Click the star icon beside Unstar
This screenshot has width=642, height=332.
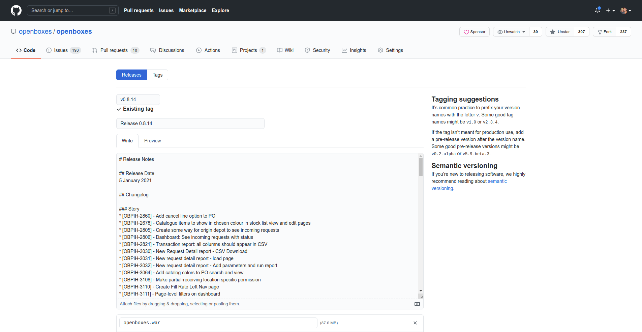[x=553, y=32]
